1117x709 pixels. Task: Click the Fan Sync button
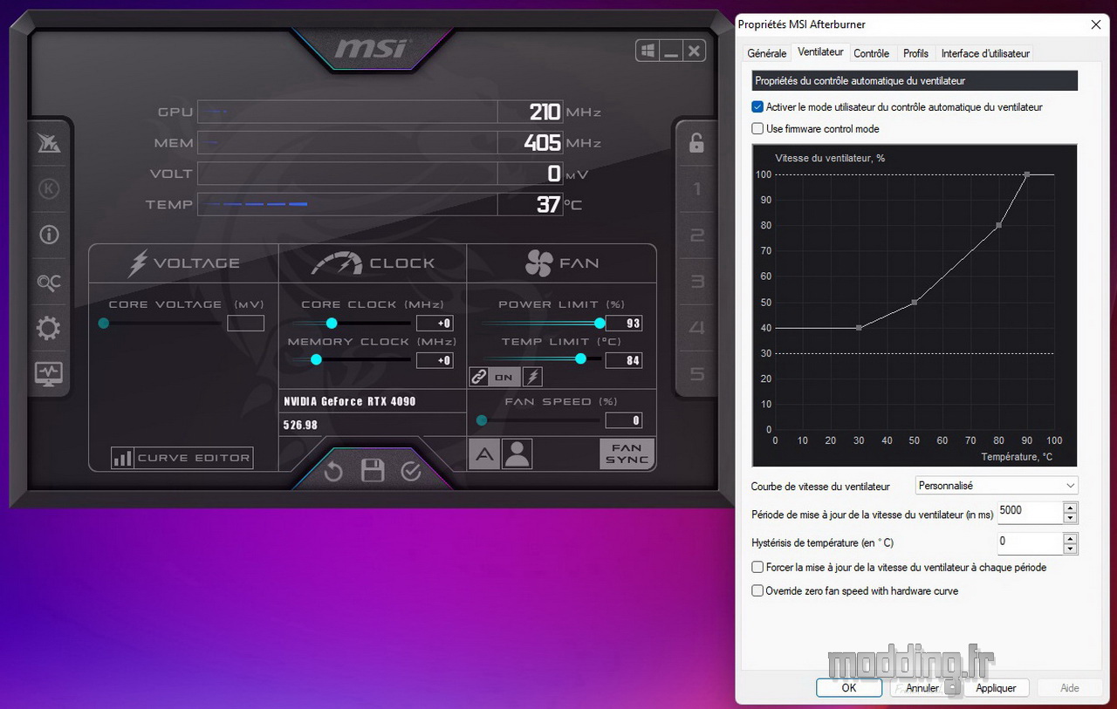(627, 453)
